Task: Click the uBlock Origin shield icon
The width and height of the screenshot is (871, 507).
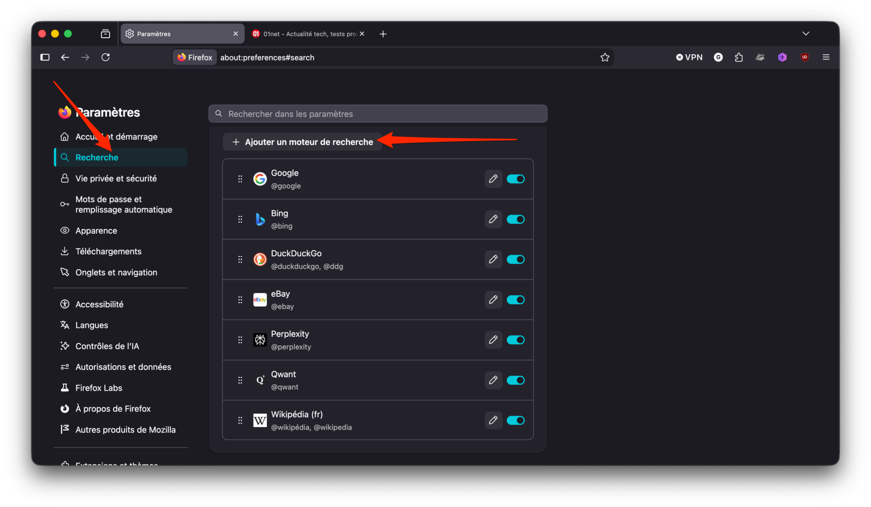Action: click(805, 57)
